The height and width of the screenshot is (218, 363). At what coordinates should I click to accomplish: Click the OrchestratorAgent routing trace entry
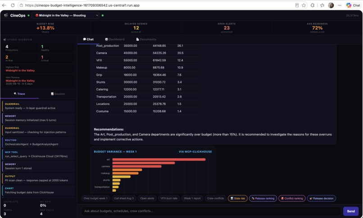click(x=39, y=142)
